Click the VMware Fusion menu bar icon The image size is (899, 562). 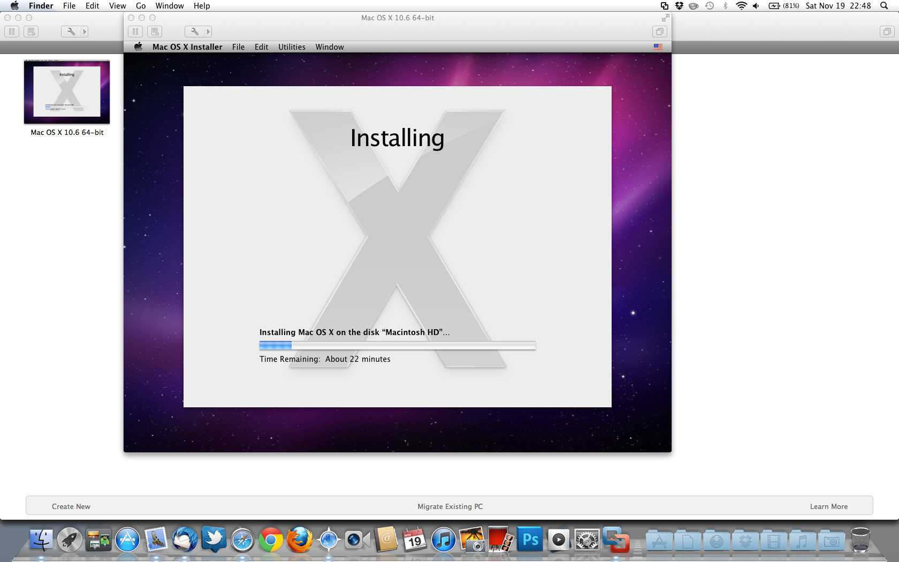tap(664, 6)
